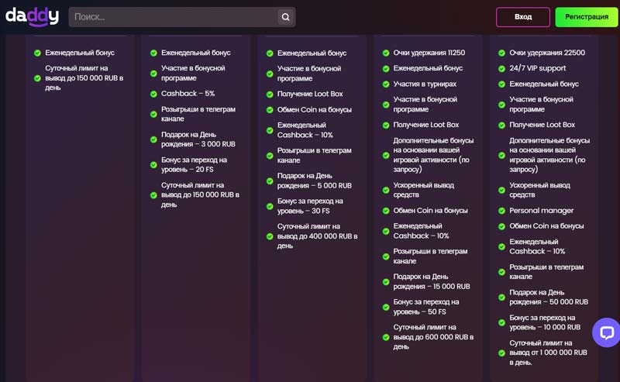Click the magnifier search icon
This screenshot has width=620, height=382.
click(285, 17)
